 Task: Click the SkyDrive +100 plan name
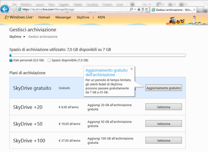click(29, 141)
